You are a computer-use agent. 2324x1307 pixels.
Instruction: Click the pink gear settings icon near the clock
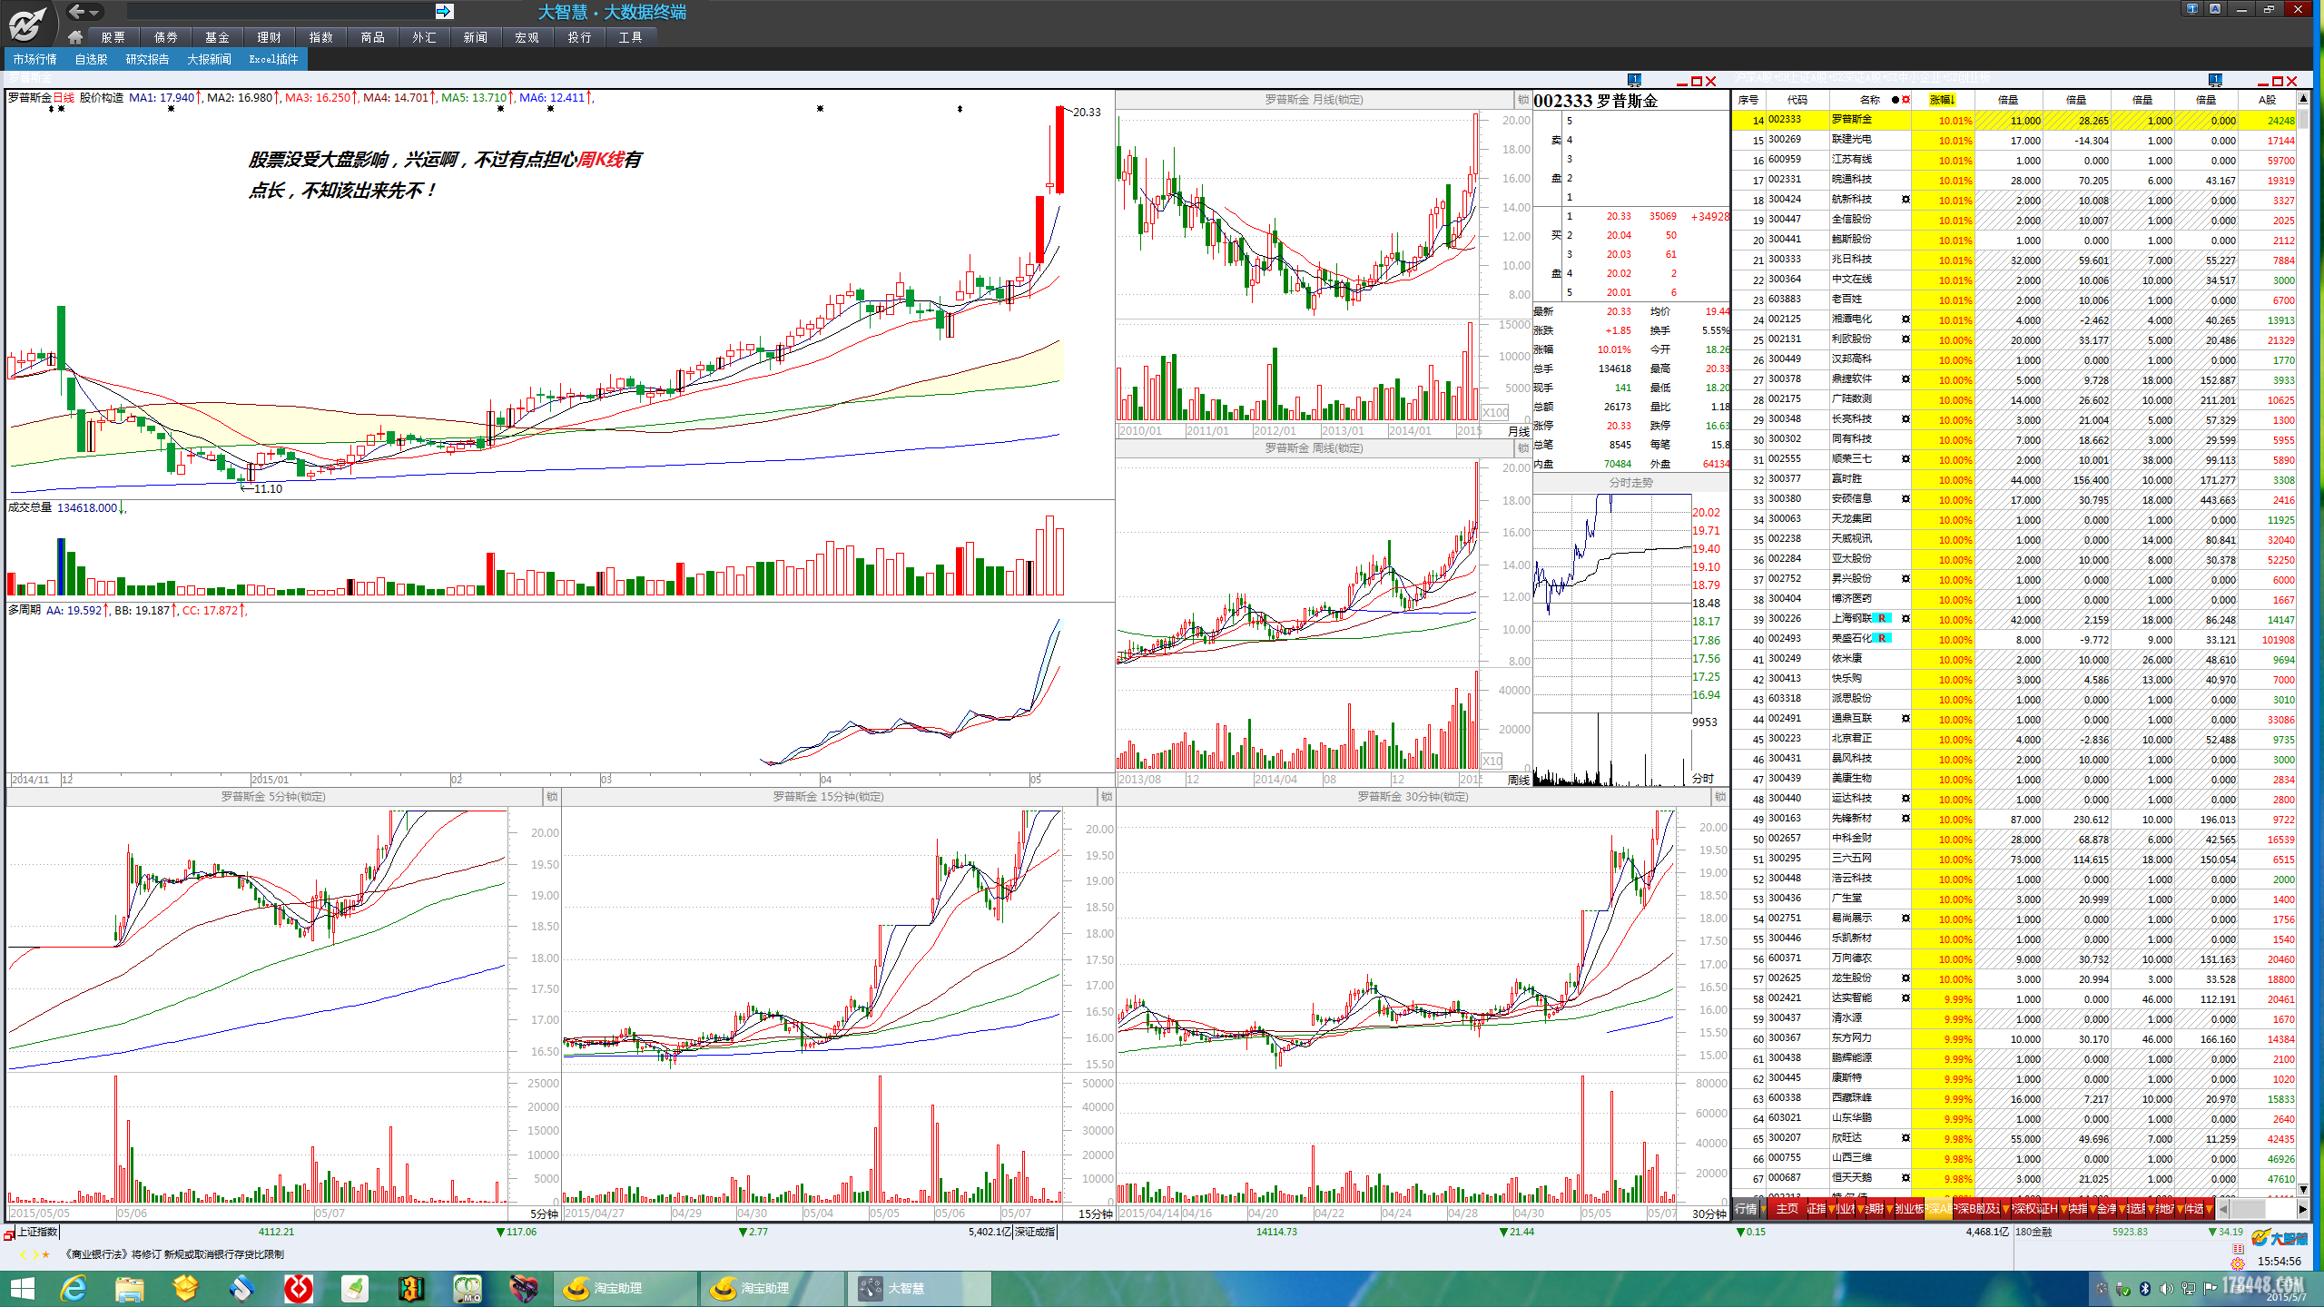(2237, 1263)
